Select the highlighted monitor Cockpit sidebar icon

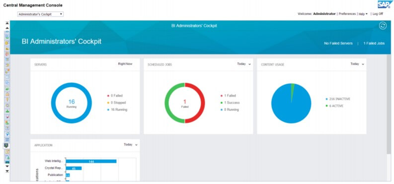(x=6, y=146)
